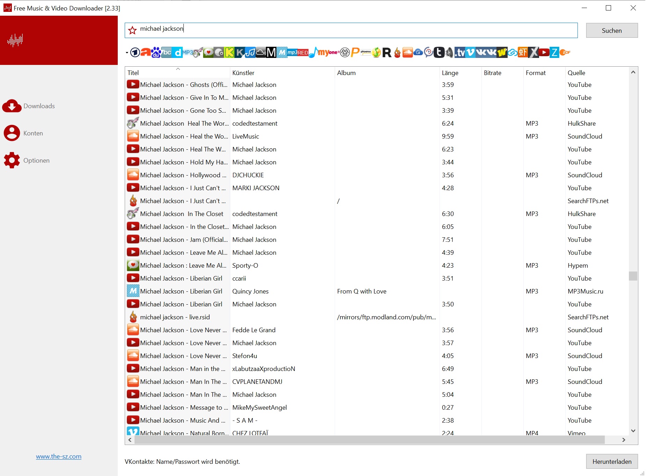Select row 'Michael Jackson - Jam (Official...'
Screen dimensions: 646x476
point(377,239)
